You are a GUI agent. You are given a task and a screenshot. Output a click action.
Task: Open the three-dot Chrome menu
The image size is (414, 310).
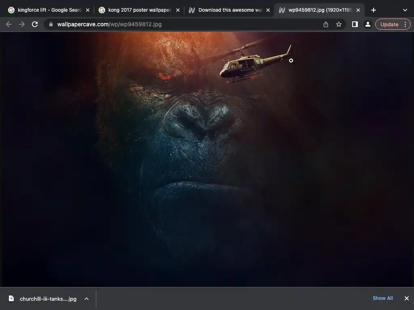pyautogui.click(x=405, y=24)
